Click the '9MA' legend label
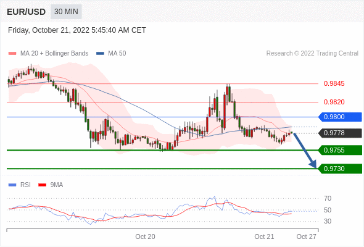 point(57,185)
